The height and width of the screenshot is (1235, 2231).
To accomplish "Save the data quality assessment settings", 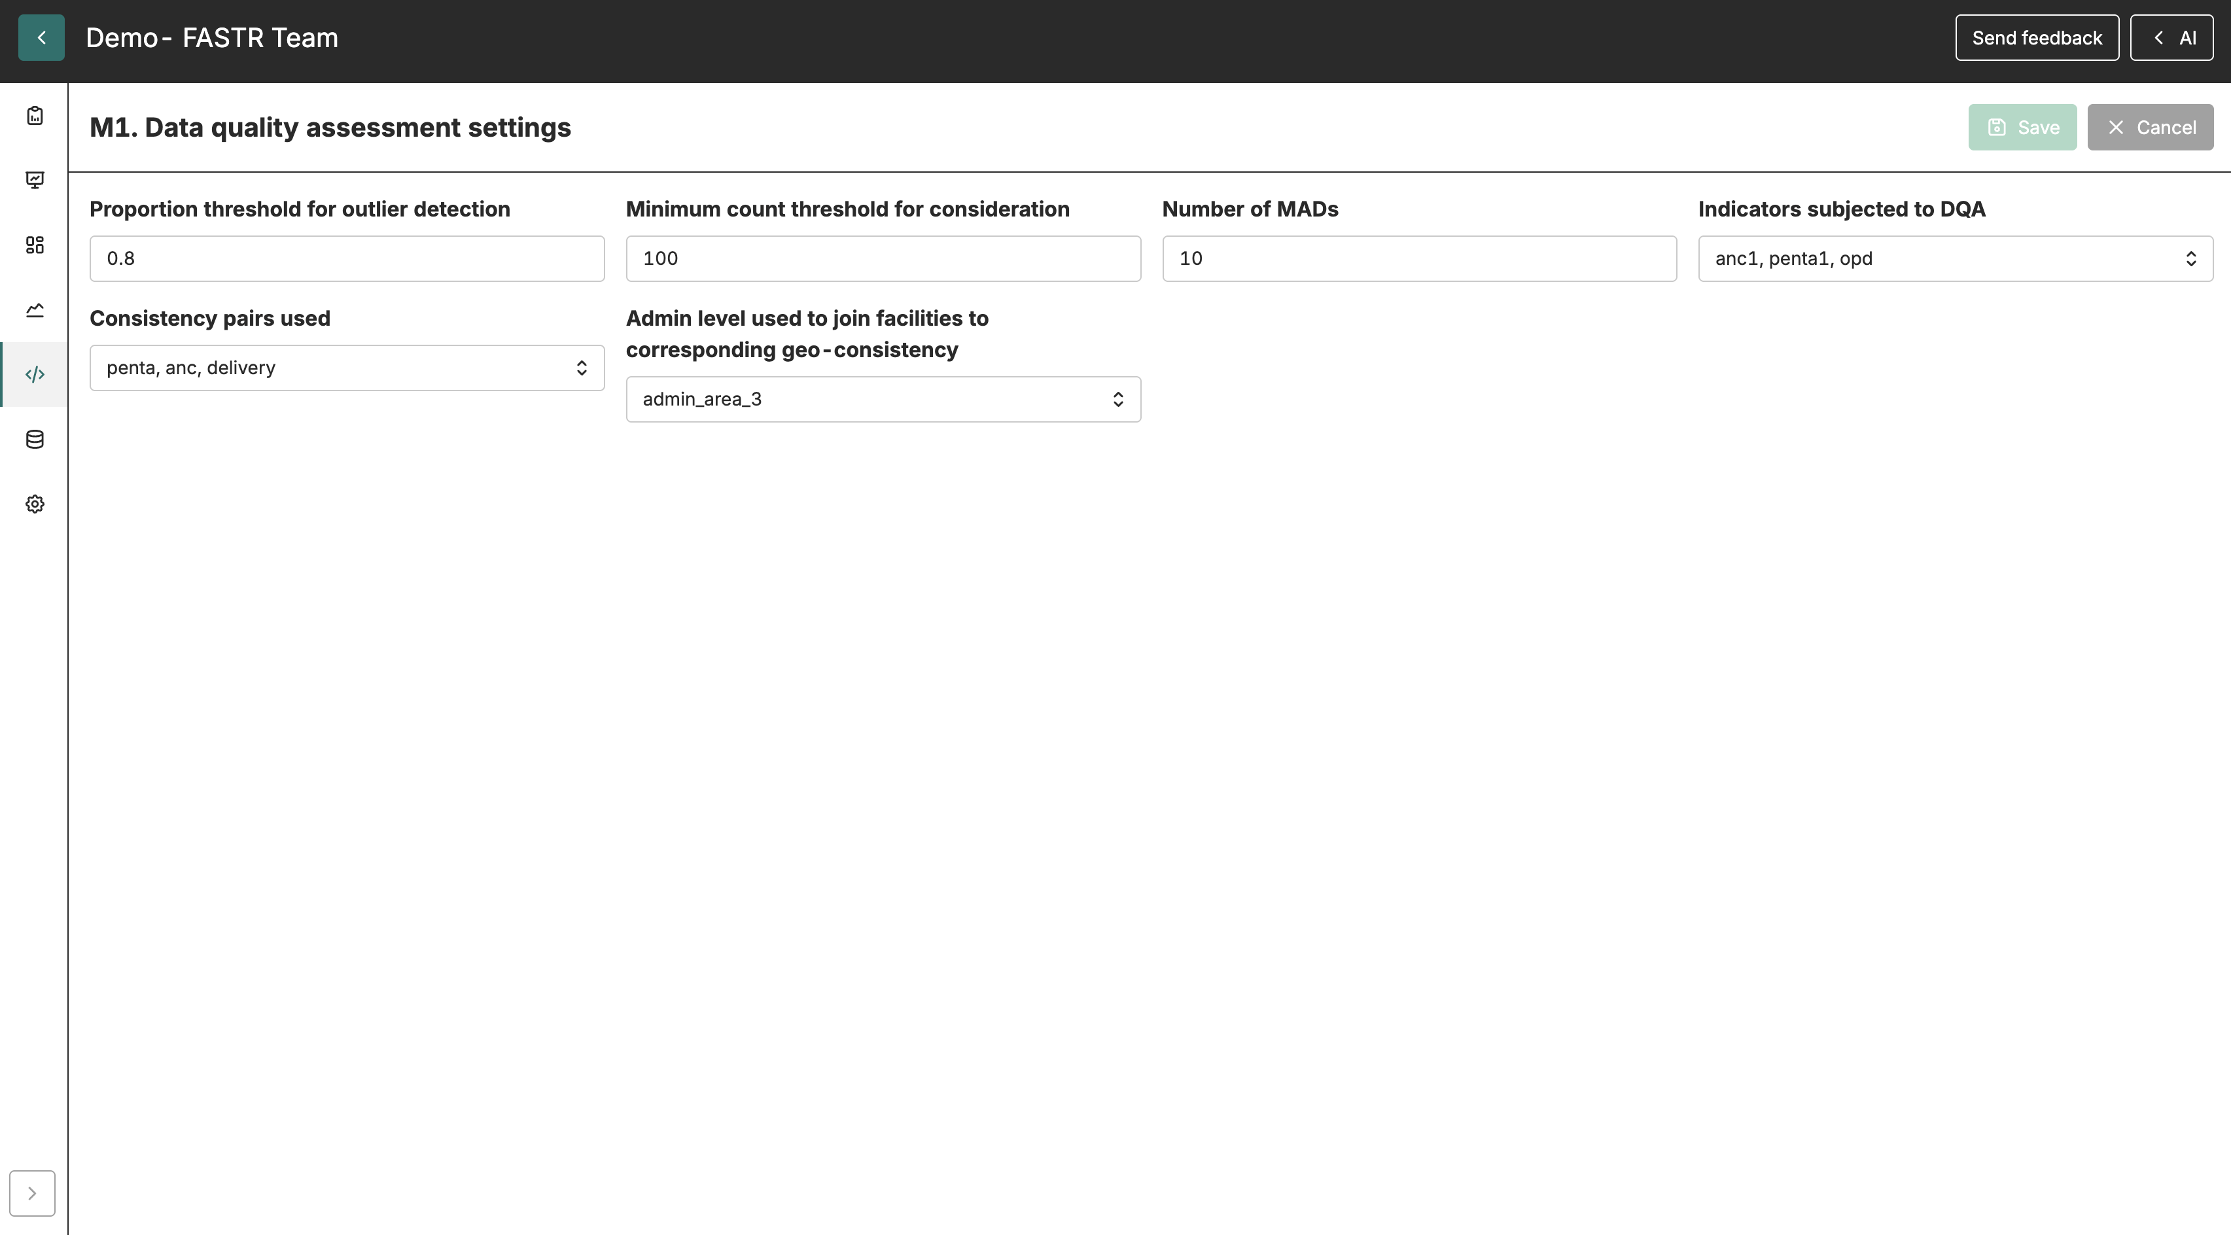I will click(2022, 128).
